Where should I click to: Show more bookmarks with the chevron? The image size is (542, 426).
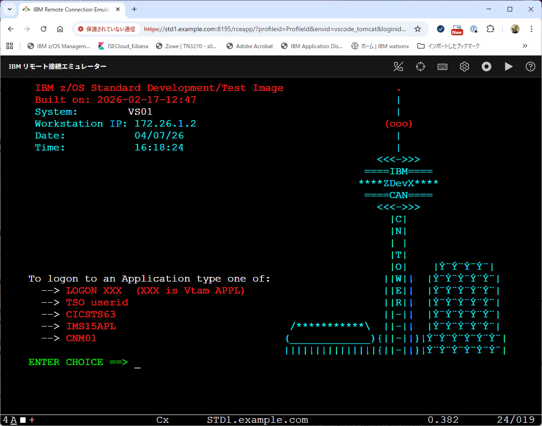tap(525, 46)
